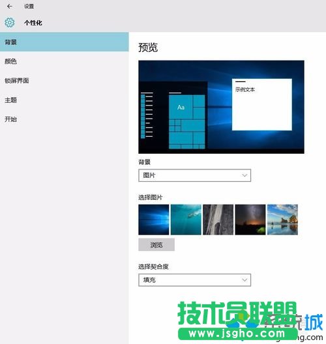Expand the 背景 图片 dropdown

(x=194, y=175)
